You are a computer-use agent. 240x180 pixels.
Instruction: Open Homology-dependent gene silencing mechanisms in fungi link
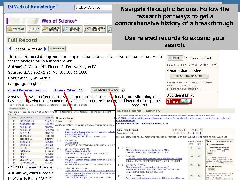tap(154, 159)
